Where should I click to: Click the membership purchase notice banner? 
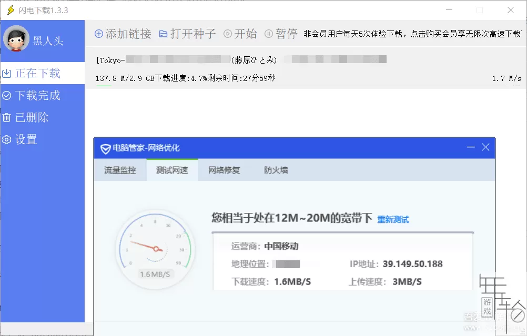[412, 34]
